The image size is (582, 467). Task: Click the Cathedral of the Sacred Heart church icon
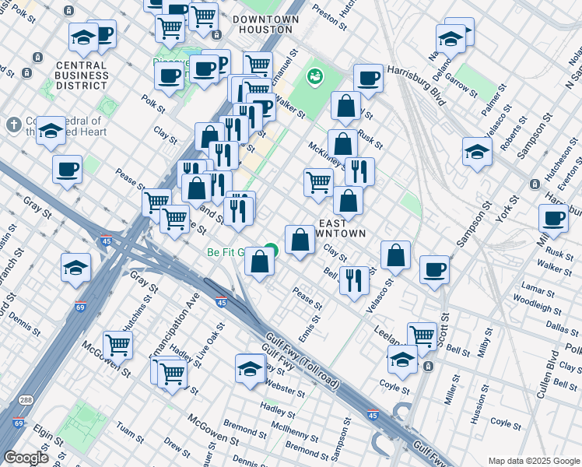[14, 125]
